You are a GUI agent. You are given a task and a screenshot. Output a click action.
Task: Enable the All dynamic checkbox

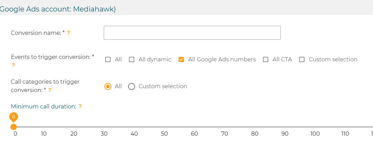click(x=132, y=60)
